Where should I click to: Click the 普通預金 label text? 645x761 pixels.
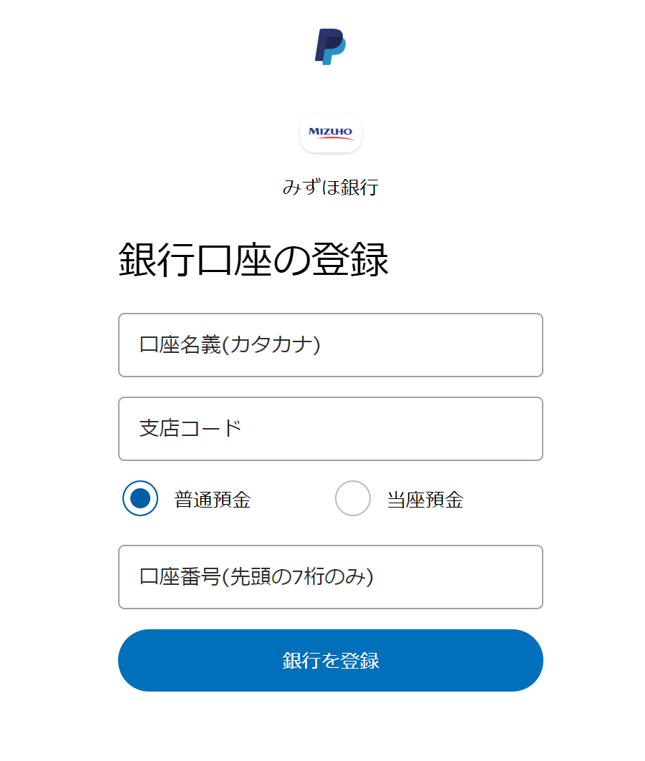click(213, 500)
